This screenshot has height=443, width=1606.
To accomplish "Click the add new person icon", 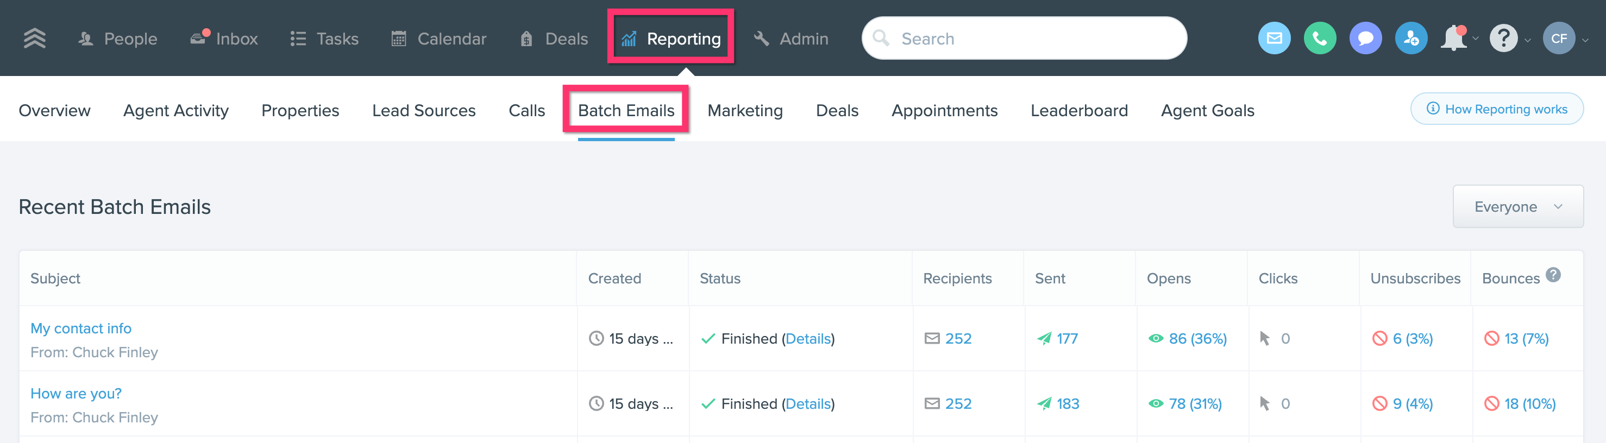I will [x=1411, y=39].
